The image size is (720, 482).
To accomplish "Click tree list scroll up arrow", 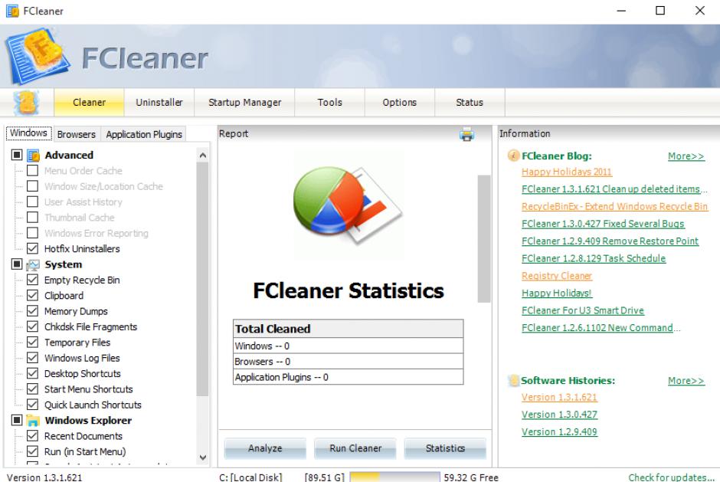I will click(202, 156).
